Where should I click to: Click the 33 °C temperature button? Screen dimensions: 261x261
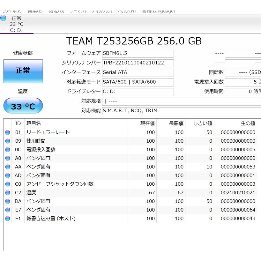pos(23,106)
